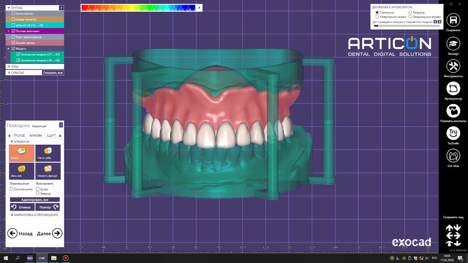Click the articulator excursion slider track

(x=407, y=26)
